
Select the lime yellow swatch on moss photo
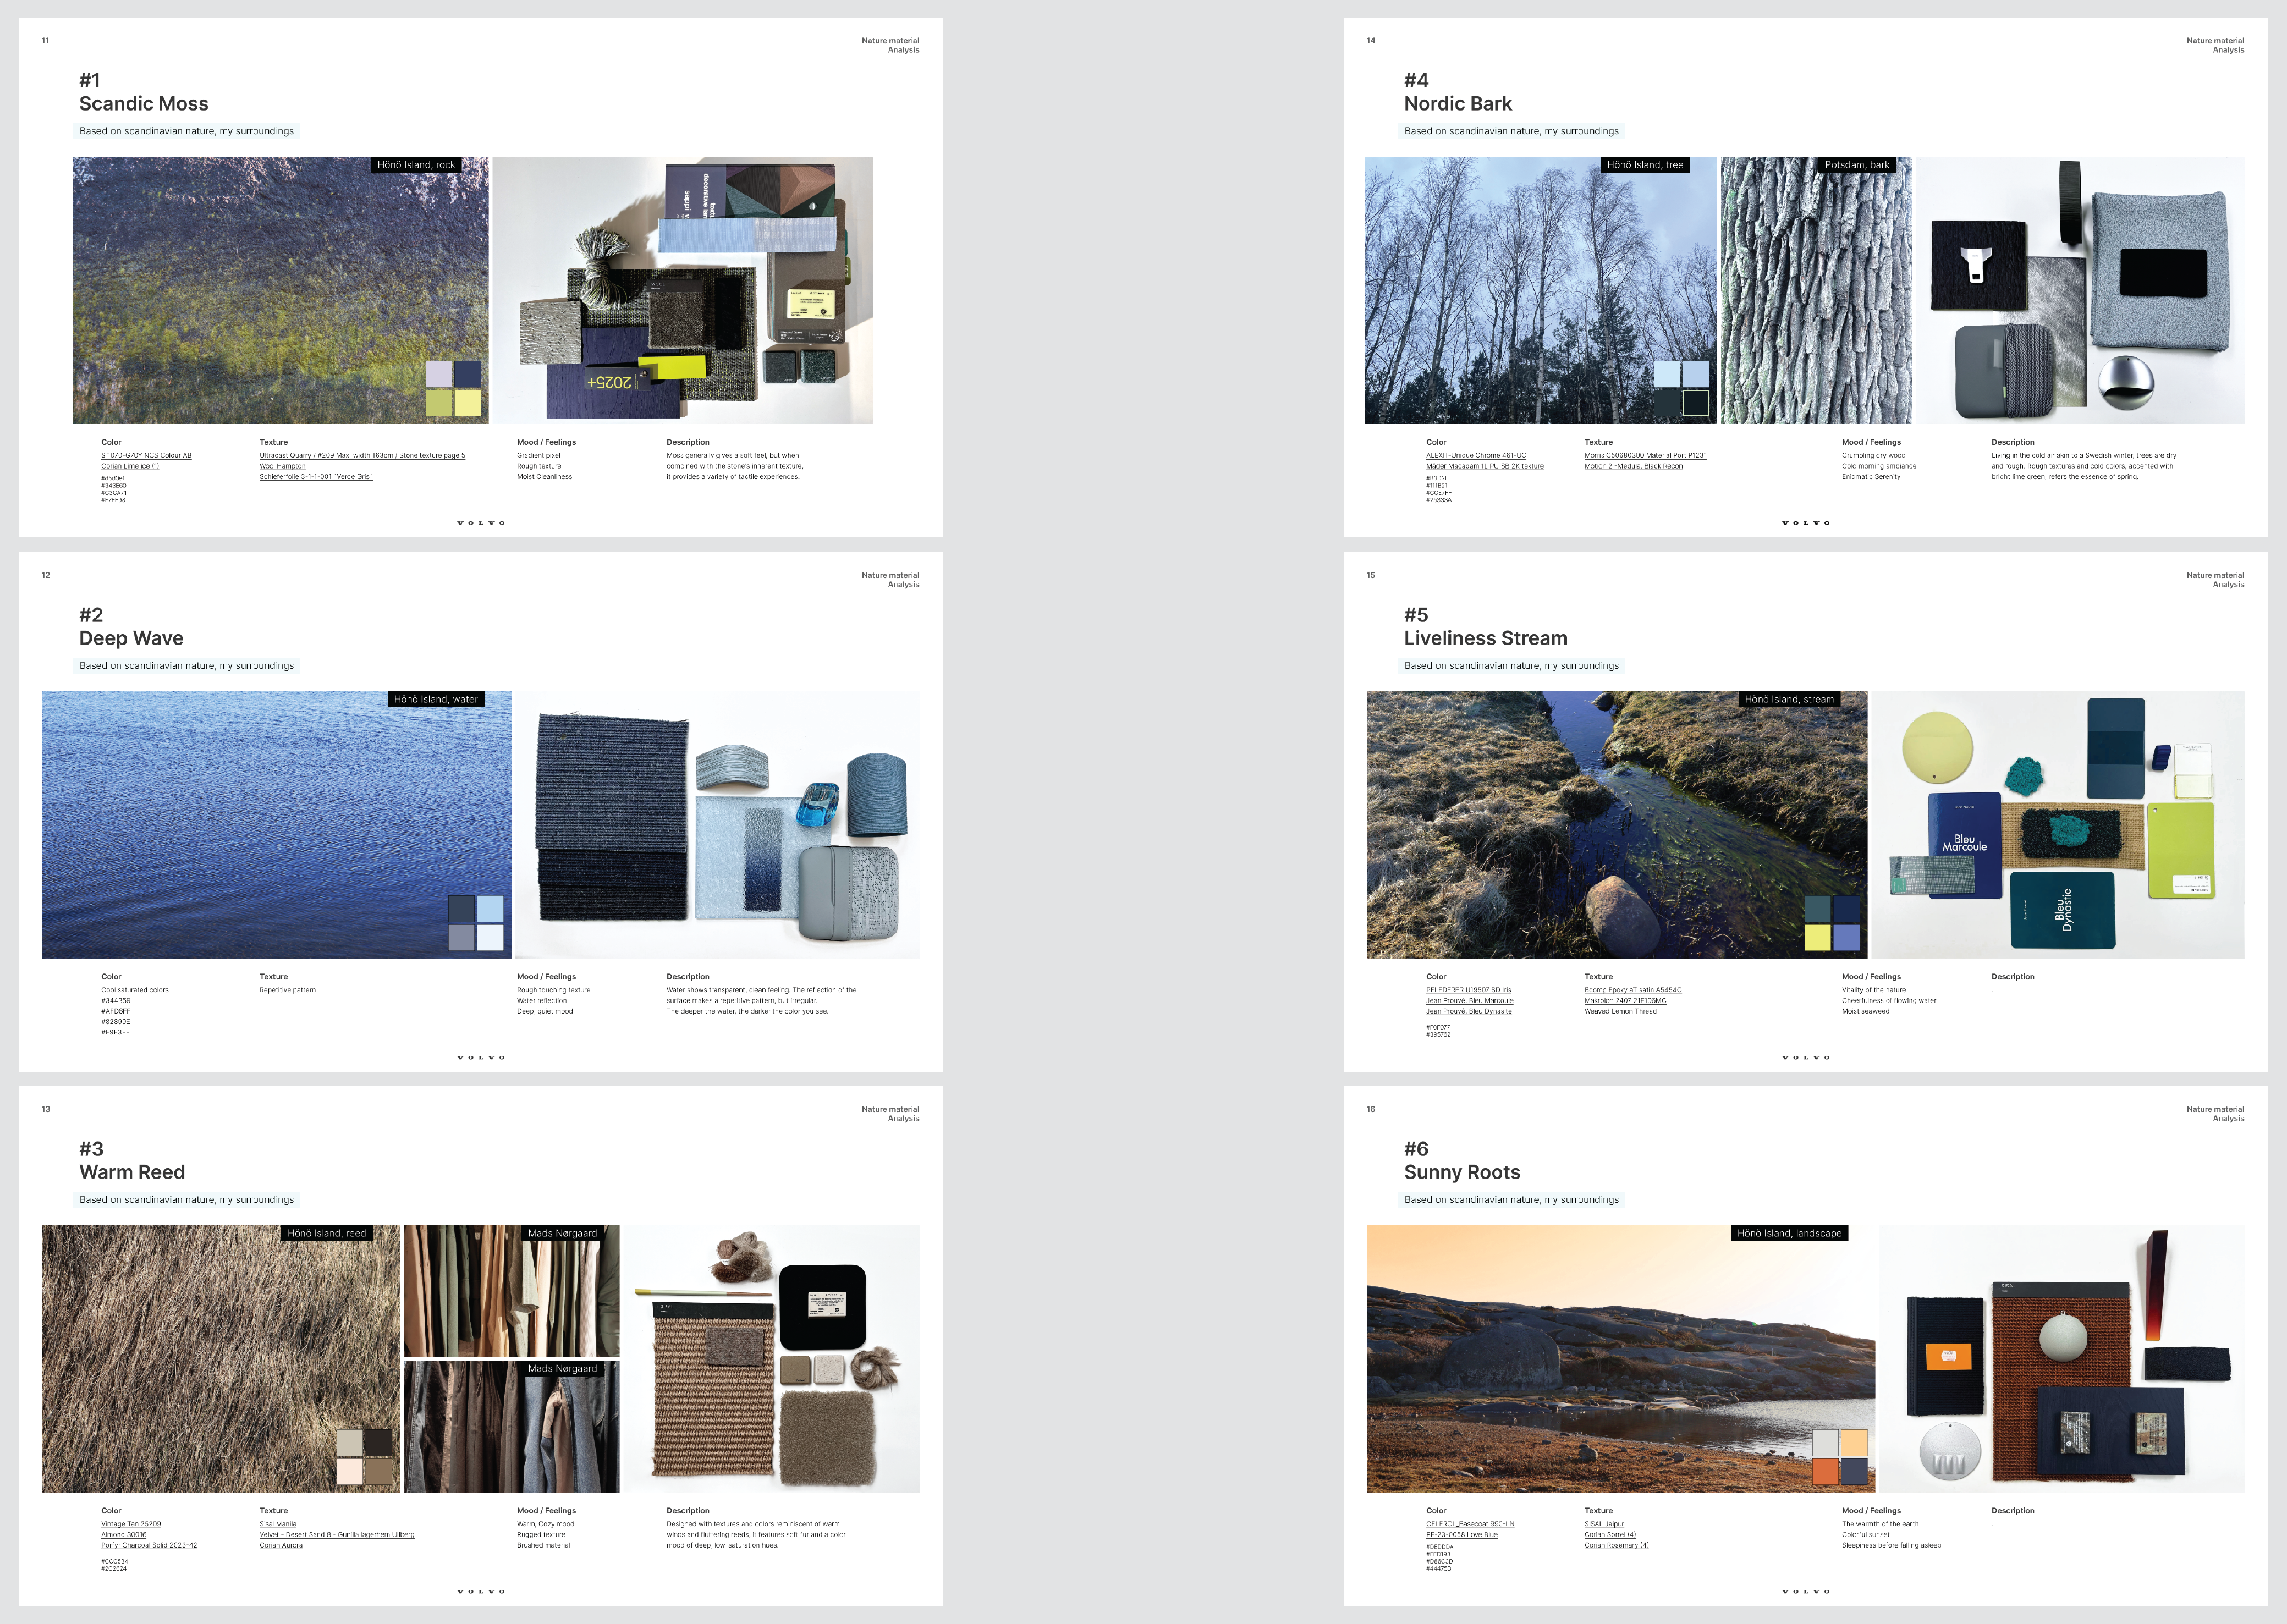pos(468,403)
